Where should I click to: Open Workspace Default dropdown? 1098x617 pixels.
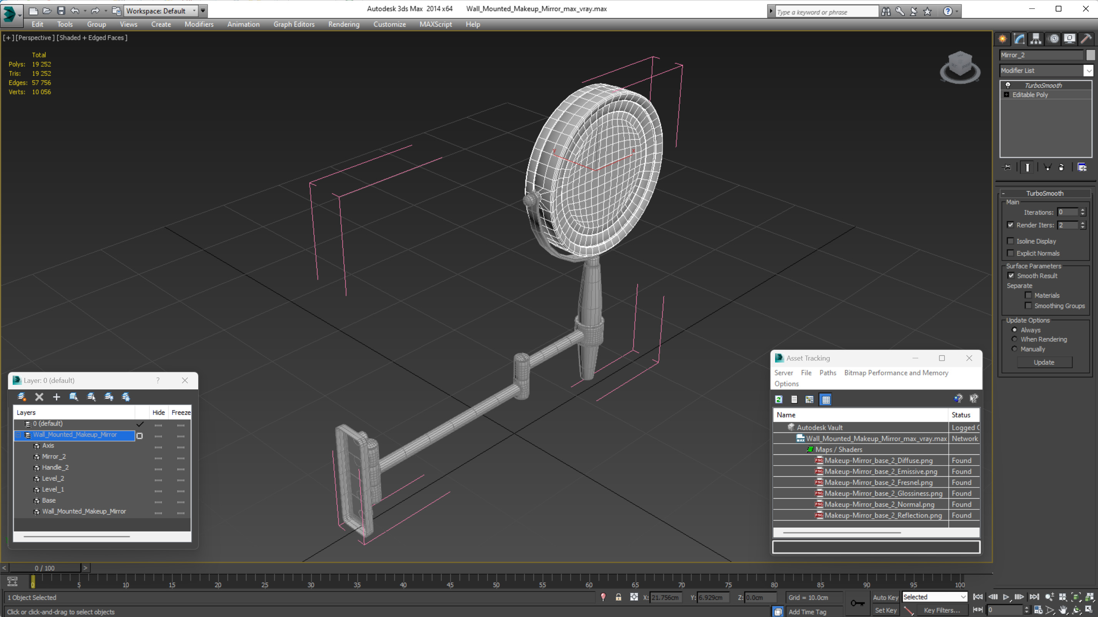(194, 11)
